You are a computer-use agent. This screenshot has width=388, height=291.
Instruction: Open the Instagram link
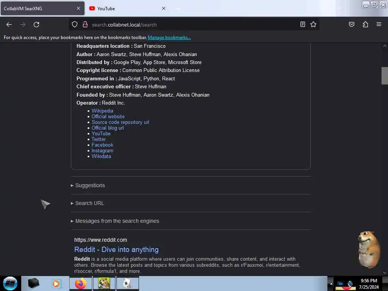102,151
